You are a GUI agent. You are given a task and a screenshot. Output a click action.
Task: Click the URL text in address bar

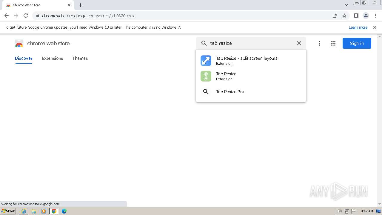(89, 16)
